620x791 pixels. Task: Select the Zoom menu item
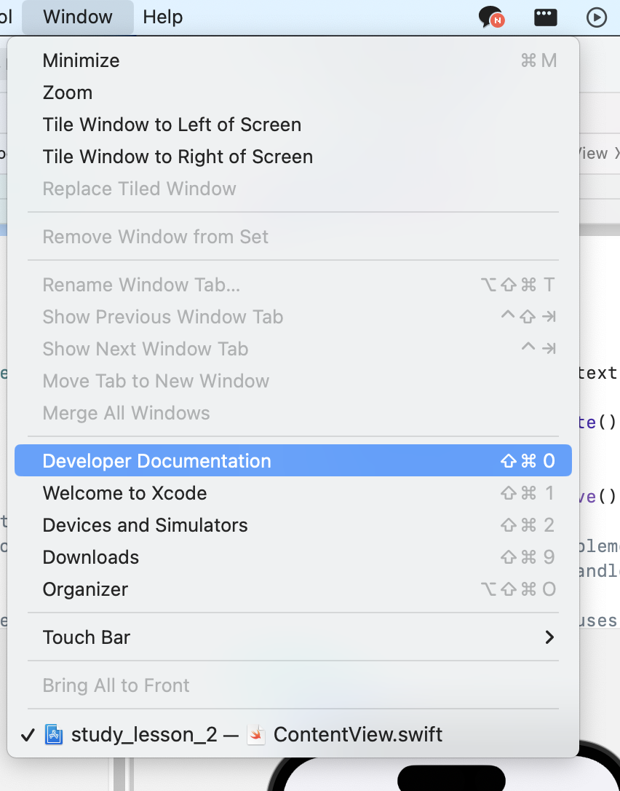(x=293, y=93)
